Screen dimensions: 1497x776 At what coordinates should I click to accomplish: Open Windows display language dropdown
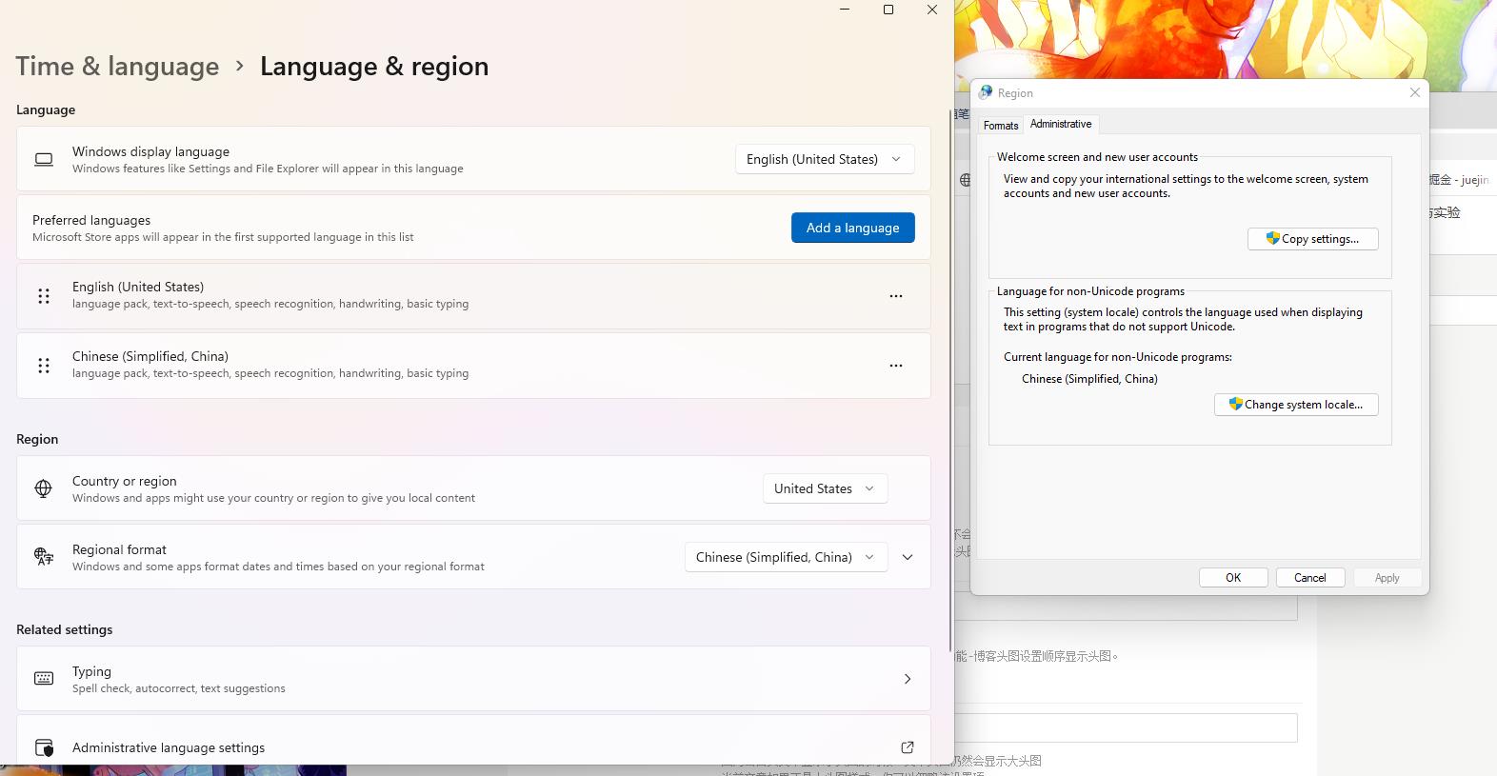click(825, 159)
